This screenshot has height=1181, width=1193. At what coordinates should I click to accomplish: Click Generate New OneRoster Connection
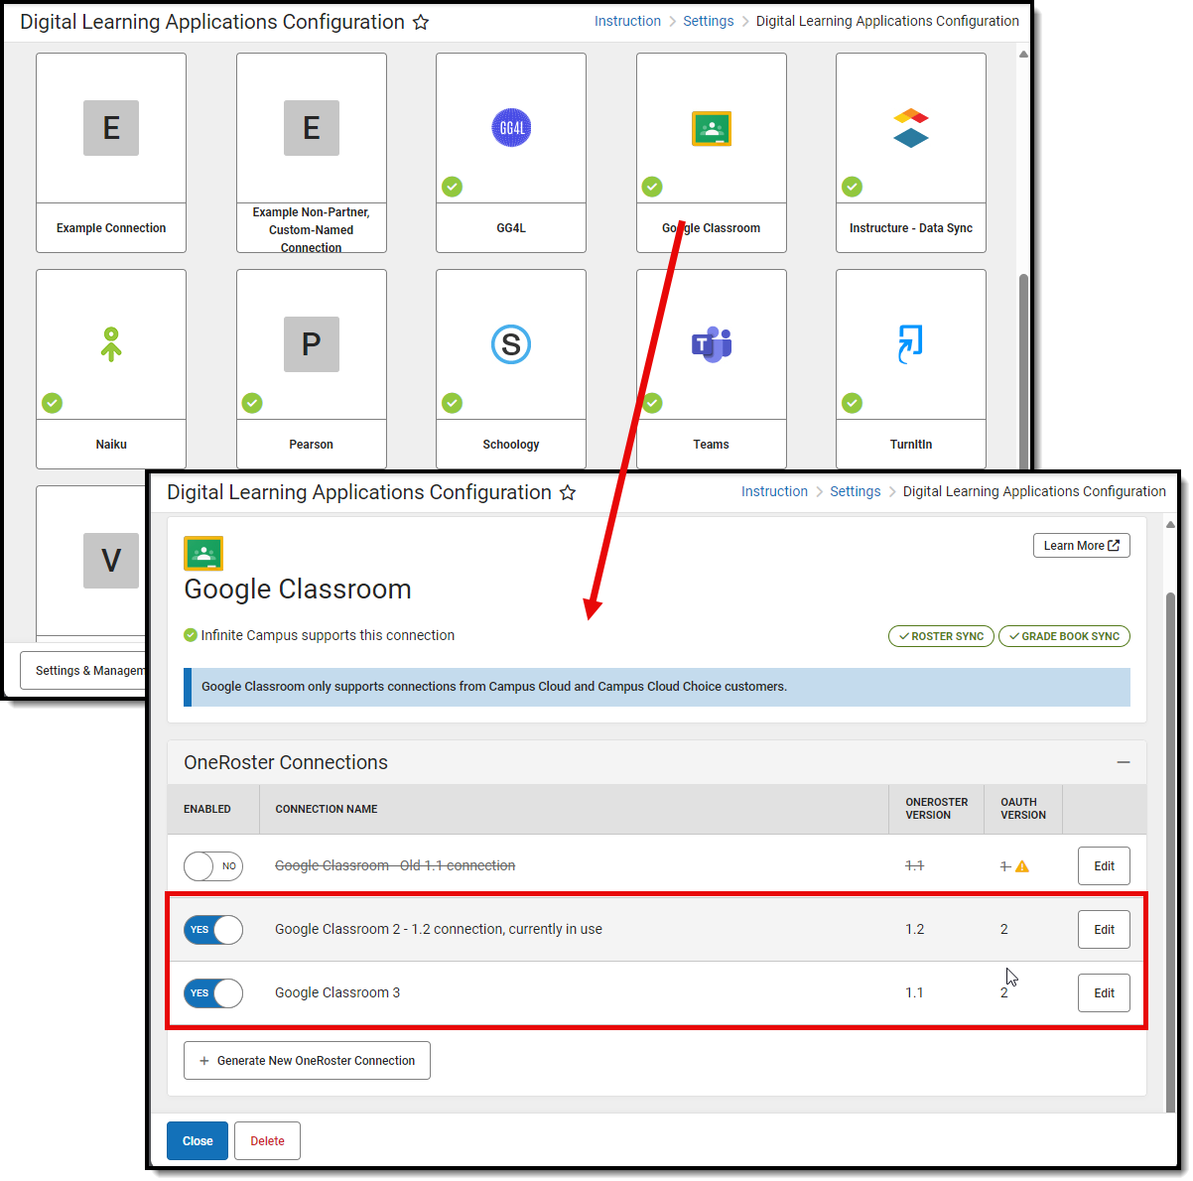307,1061
